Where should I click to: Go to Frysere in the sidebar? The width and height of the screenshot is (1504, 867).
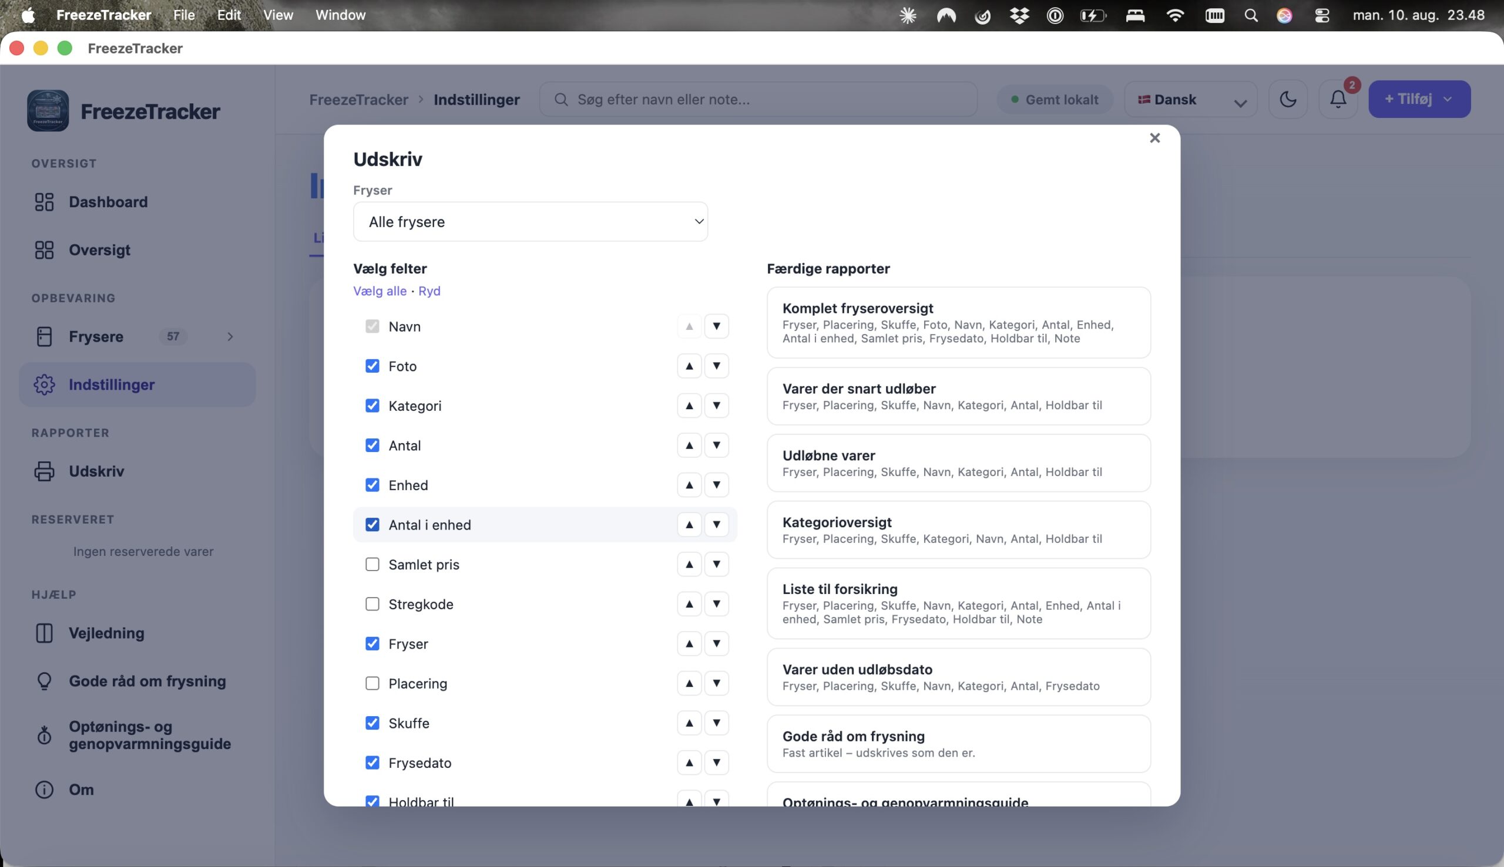tap(137, 336)
